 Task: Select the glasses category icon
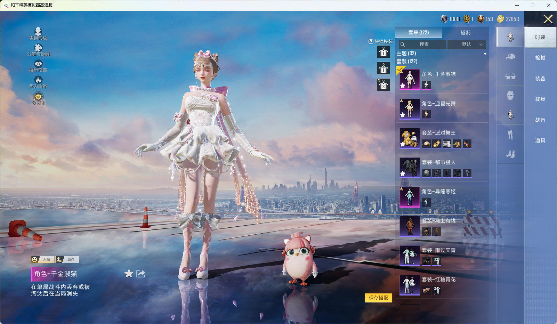click(x=510, y=76)
